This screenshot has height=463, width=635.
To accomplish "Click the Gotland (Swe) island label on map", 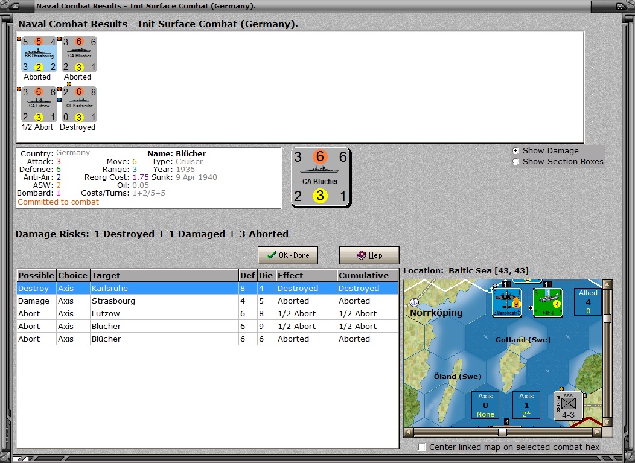I will (523, 340).
